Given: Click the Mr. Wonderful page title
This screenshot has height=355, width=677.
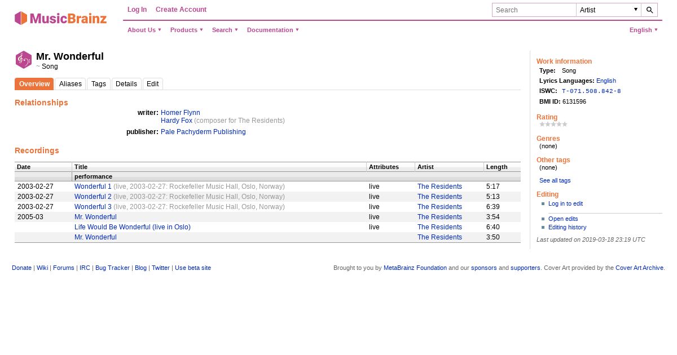Looking at the screenshot, I should (x=70, y=56).
